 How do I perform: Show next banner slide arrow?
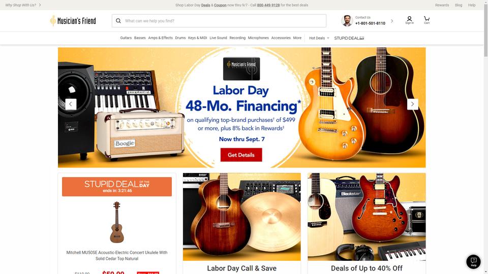click(x=412, y=104)
